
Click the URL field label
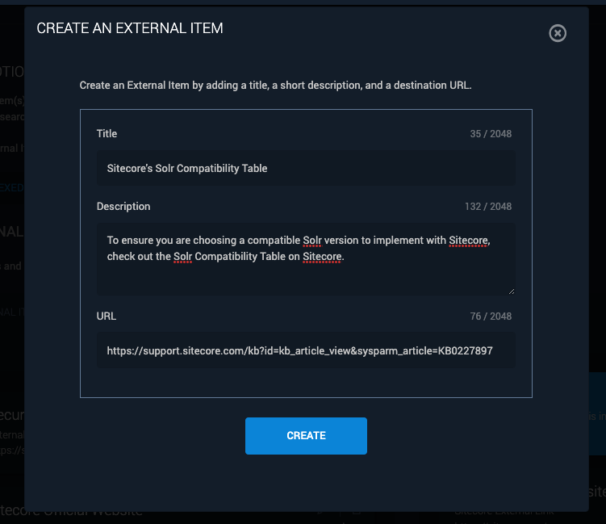[x=107, y=316]
